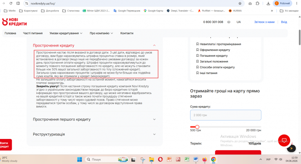The image size is (301, 164).
Task: Switch the УКР keyboard language
Action: click(x=268, y=159)
